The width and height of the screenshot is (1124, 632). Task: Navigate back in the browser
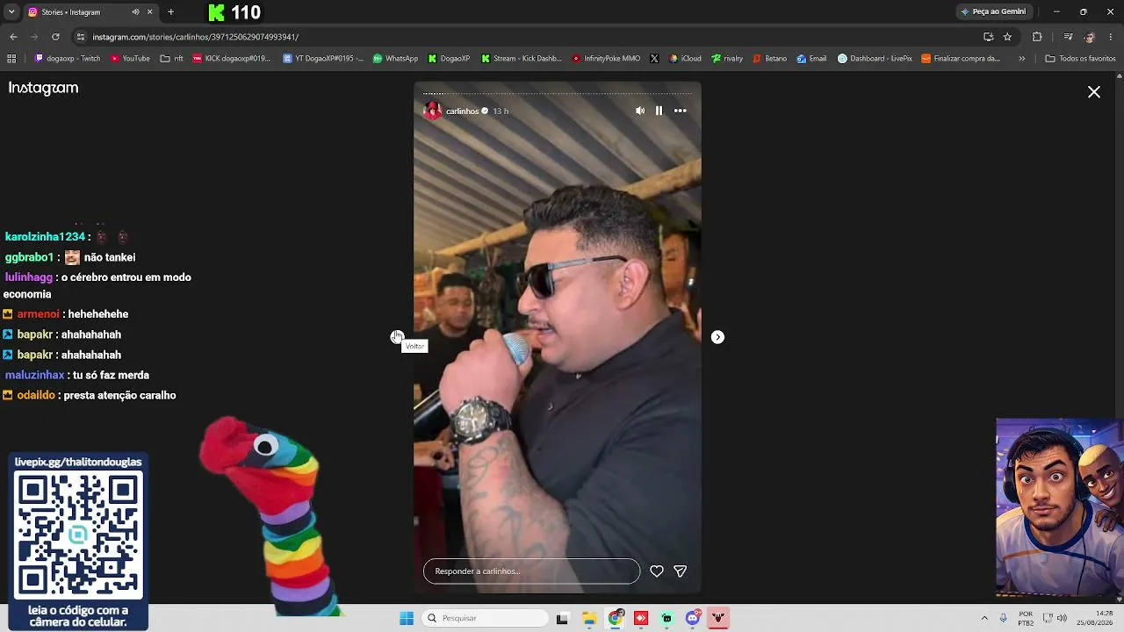tap(13, 37)
